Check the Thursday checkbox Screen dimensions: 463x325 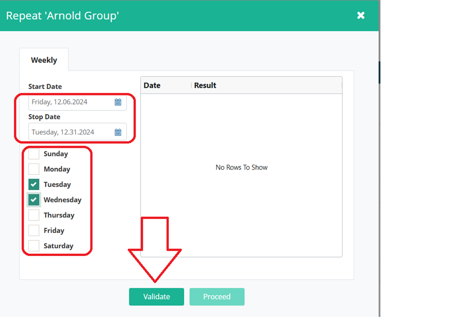coord(34,215)
